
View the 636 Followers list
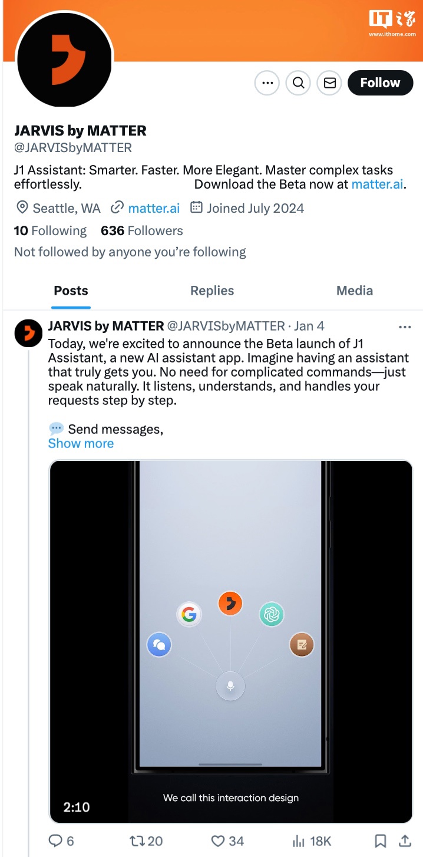pos(141,230)
